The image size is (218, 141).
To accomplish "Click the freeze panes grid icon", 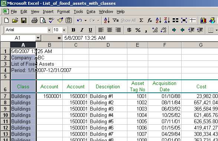I will point(192,20).
